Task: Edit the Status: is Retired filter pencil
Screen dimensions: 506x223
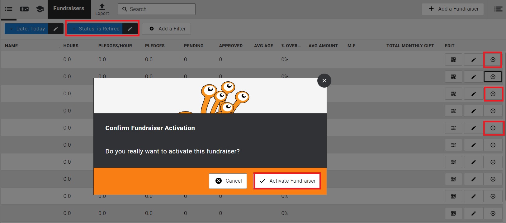Action: pyautogui.click(x=130, y=29)
